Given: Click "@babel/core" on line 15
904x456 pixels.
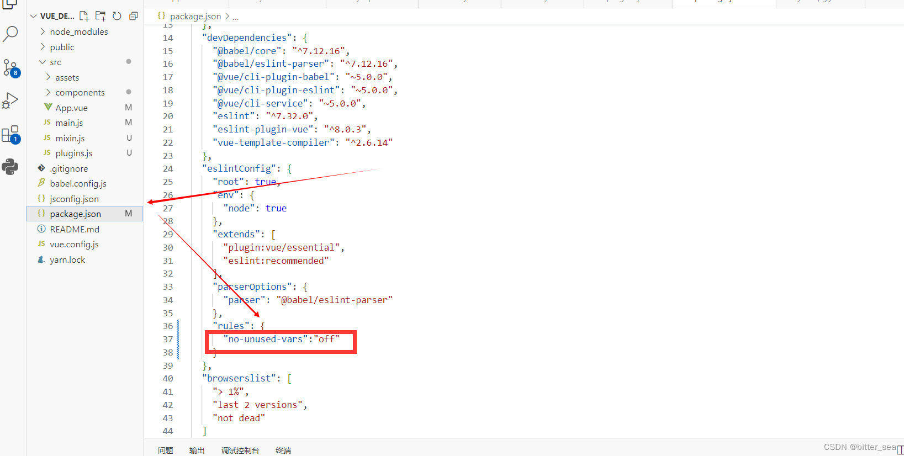Looking at the screenshot, I should click(x=247, y=51).
